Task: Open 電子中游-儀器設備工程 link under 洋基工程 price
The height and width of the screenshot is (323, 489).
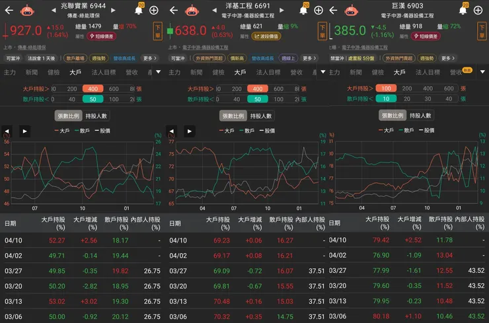Action: tap(206, 48)
